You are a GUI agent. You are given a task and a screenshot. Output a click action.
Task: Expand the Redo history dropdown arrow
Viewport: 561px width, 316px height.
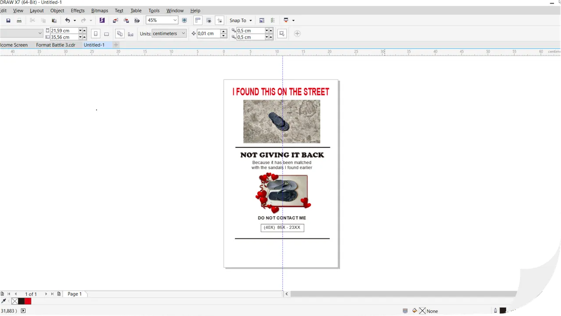pyautogui.click(x=91, y=21)
